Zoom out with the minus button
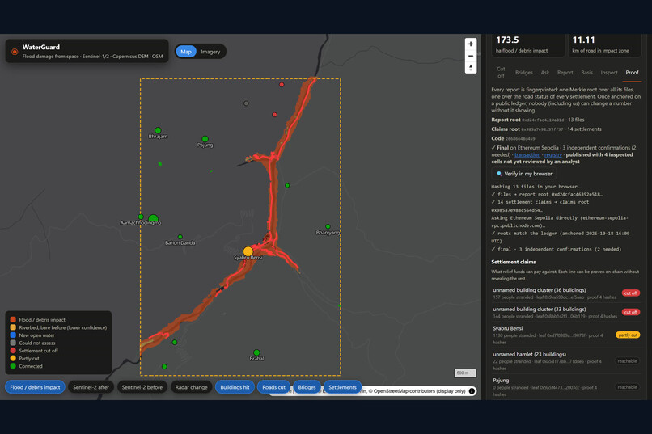 coord(471,56)
